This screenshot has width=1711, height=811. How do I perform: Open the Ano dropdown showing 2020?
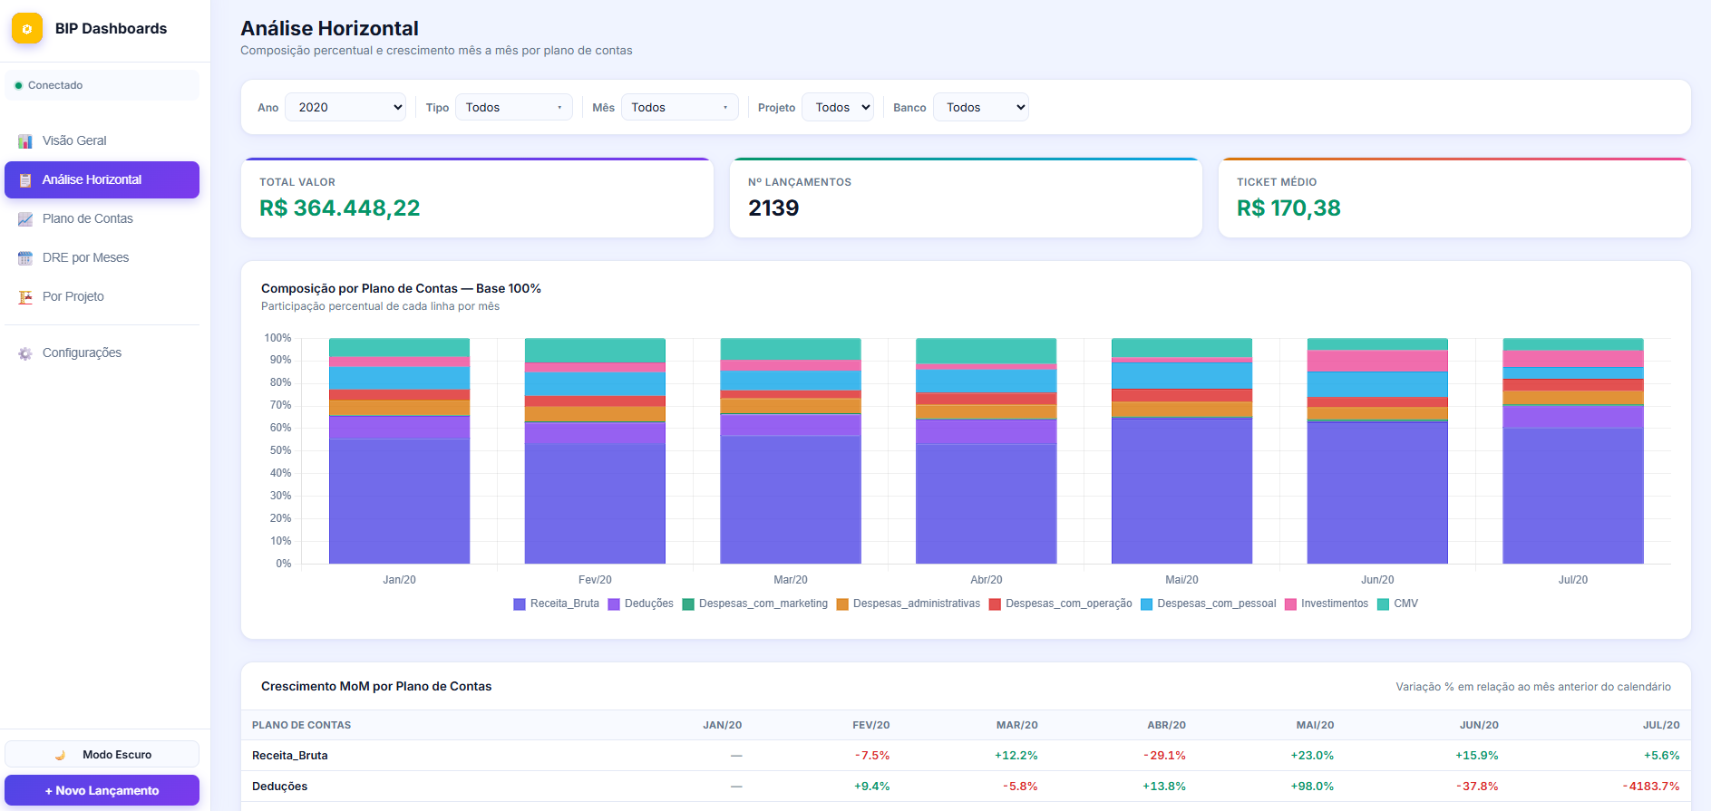point(345,107)
